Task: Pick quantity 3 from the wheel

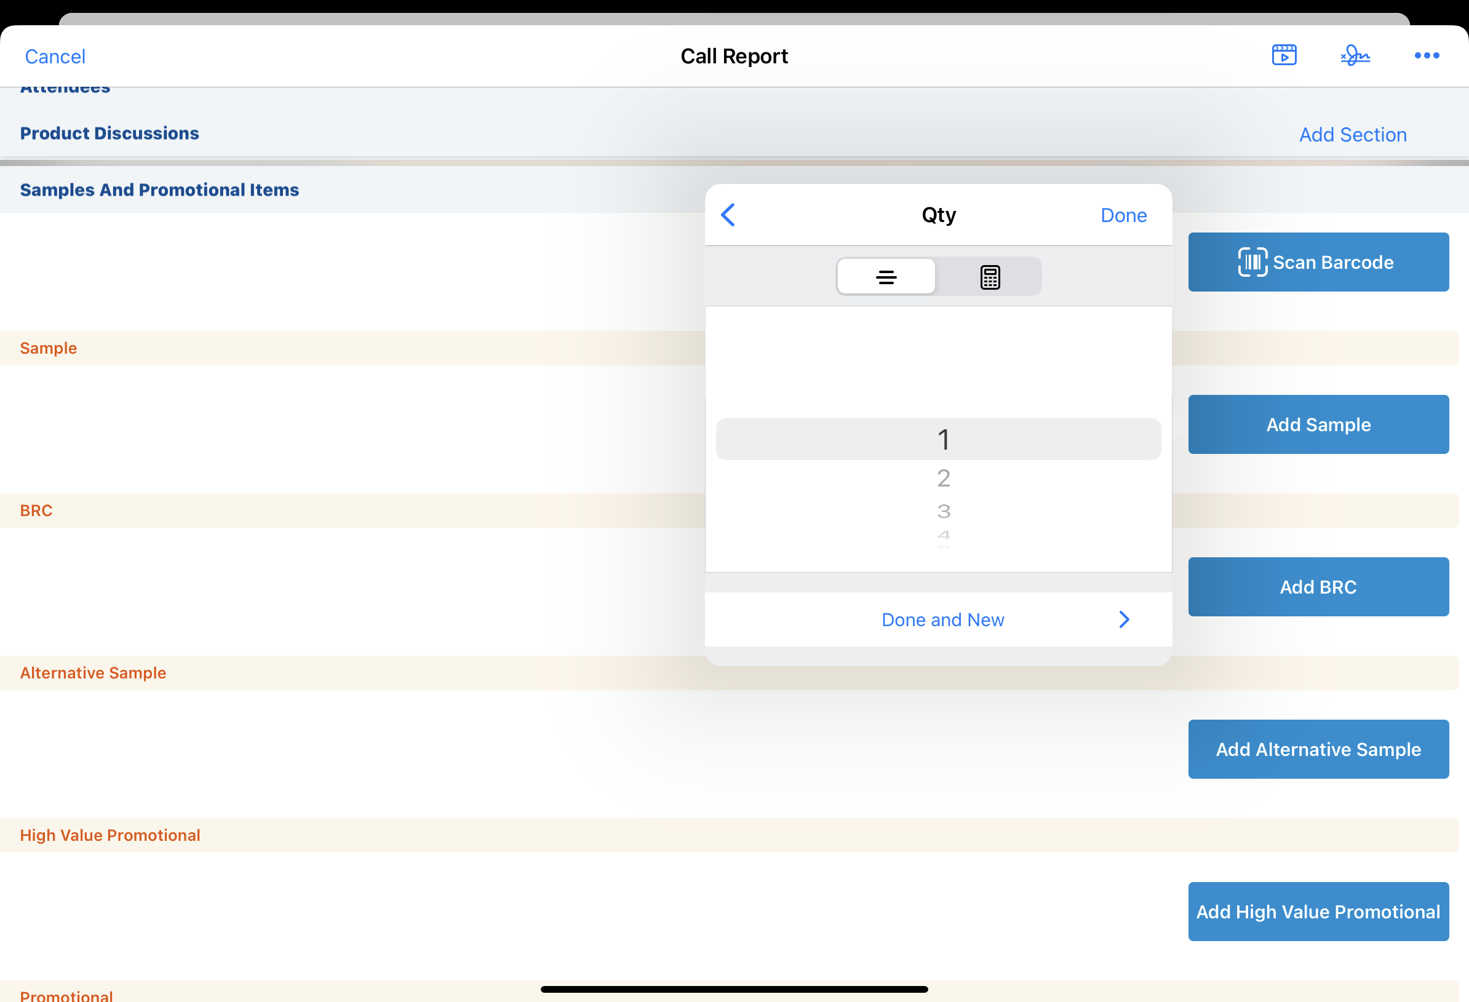Action: tap(942, 511)
